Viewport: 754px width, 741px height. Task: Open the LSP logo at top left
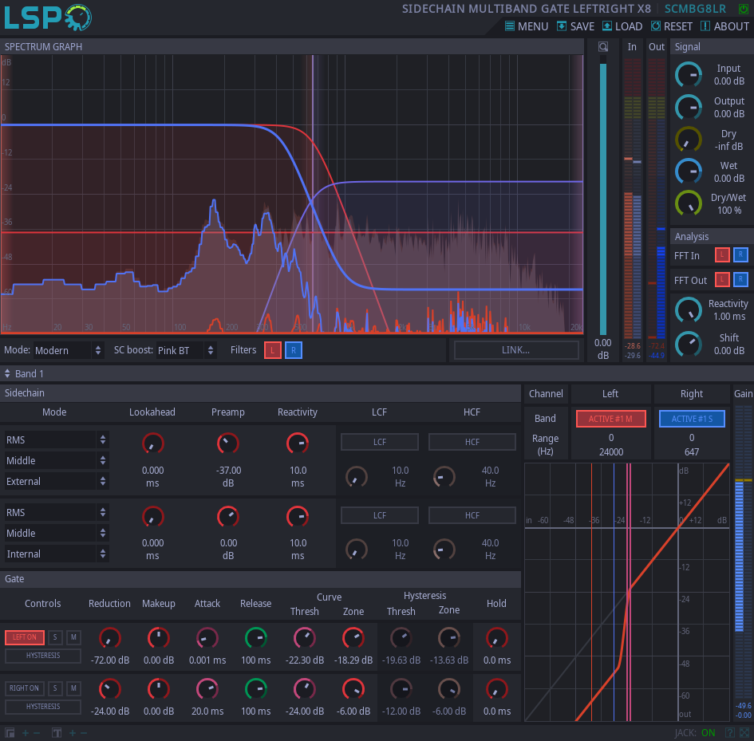(x=48, y=18)
